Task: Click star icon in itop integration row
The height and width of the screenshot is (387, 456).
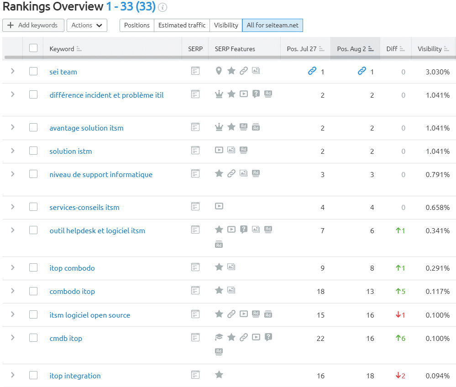Action: tap(219, 375)
